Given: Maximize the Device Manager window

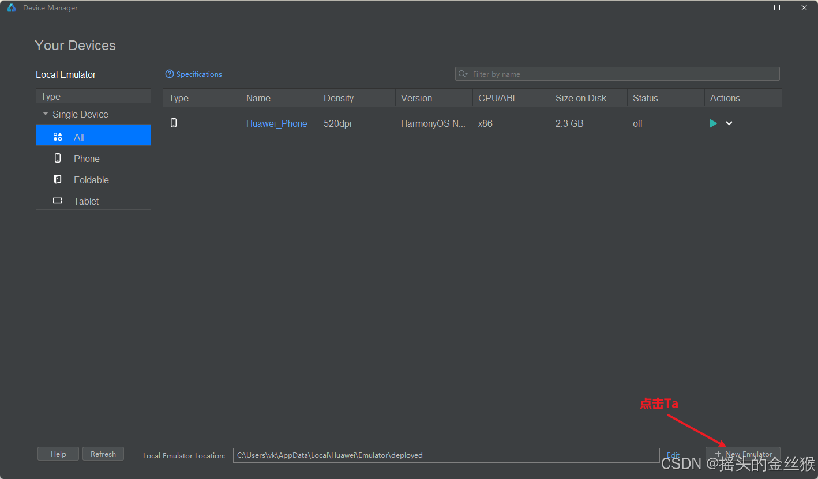Looking at the screenshot, I should (777, 7).
